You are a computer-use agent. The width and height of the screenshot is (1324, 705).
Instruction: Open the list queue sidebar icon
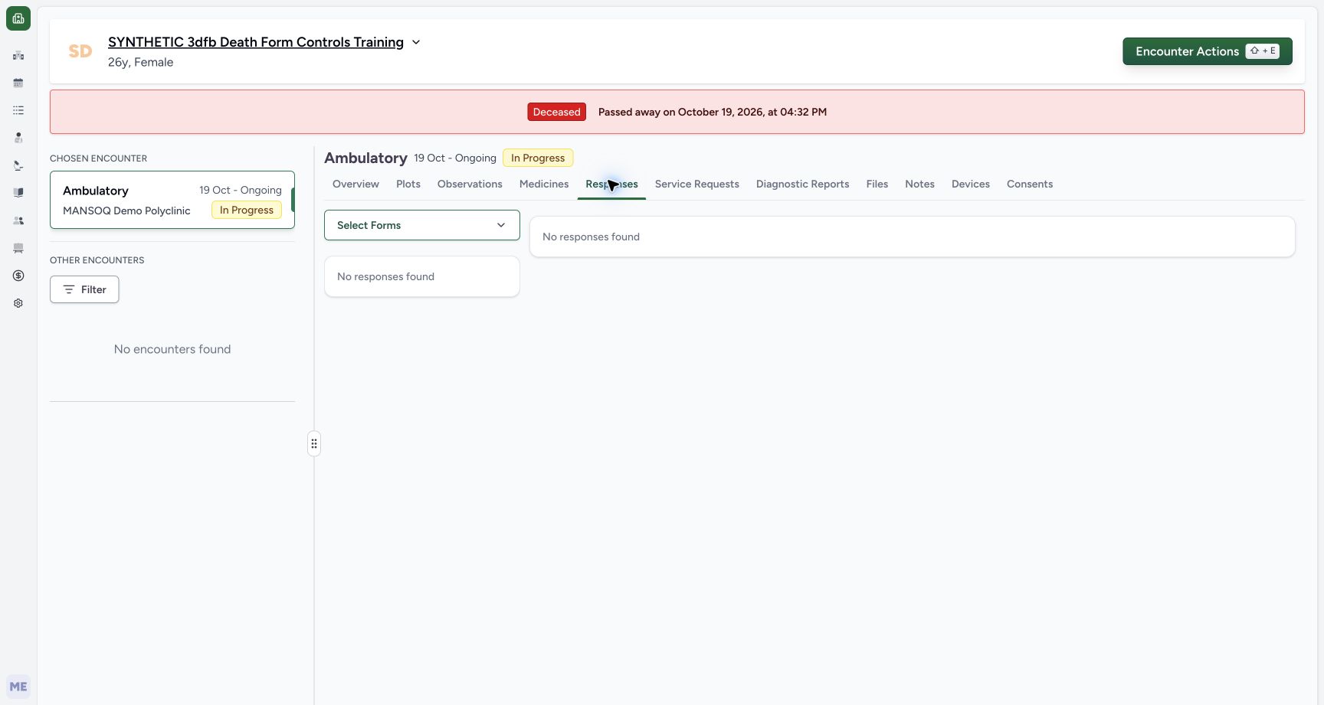(18, 110)
